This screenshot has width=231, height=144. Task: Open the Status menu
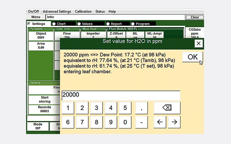pyautogui.click(x=100, y=11)
